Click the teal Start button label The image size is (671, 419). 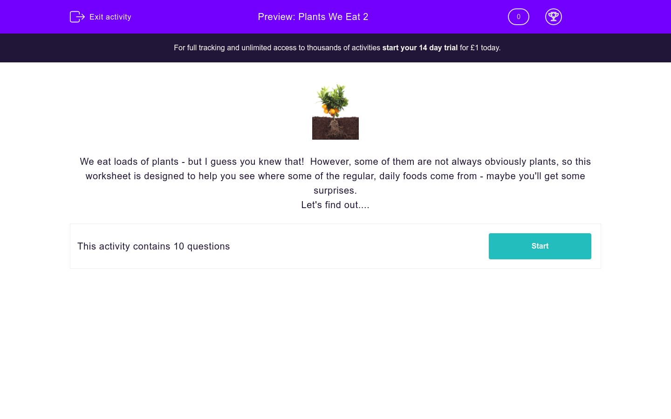coord(540,246)
